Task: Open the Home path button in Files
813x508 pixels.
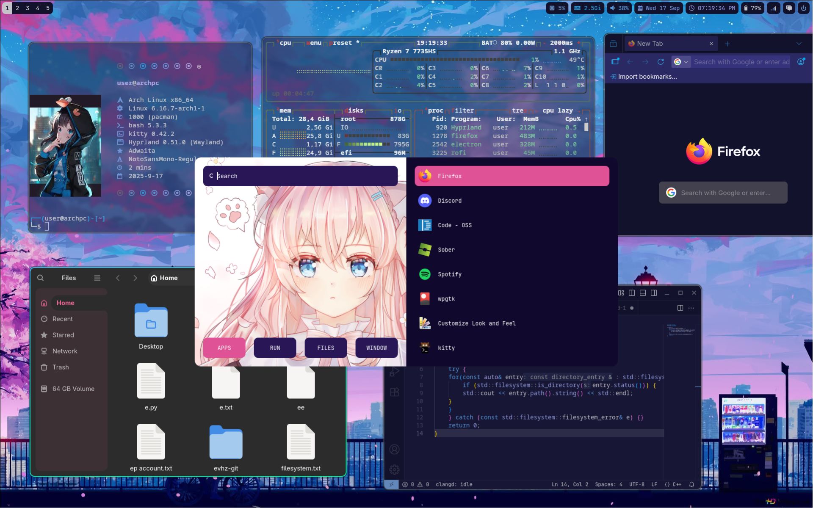Action: click(164, 278)
